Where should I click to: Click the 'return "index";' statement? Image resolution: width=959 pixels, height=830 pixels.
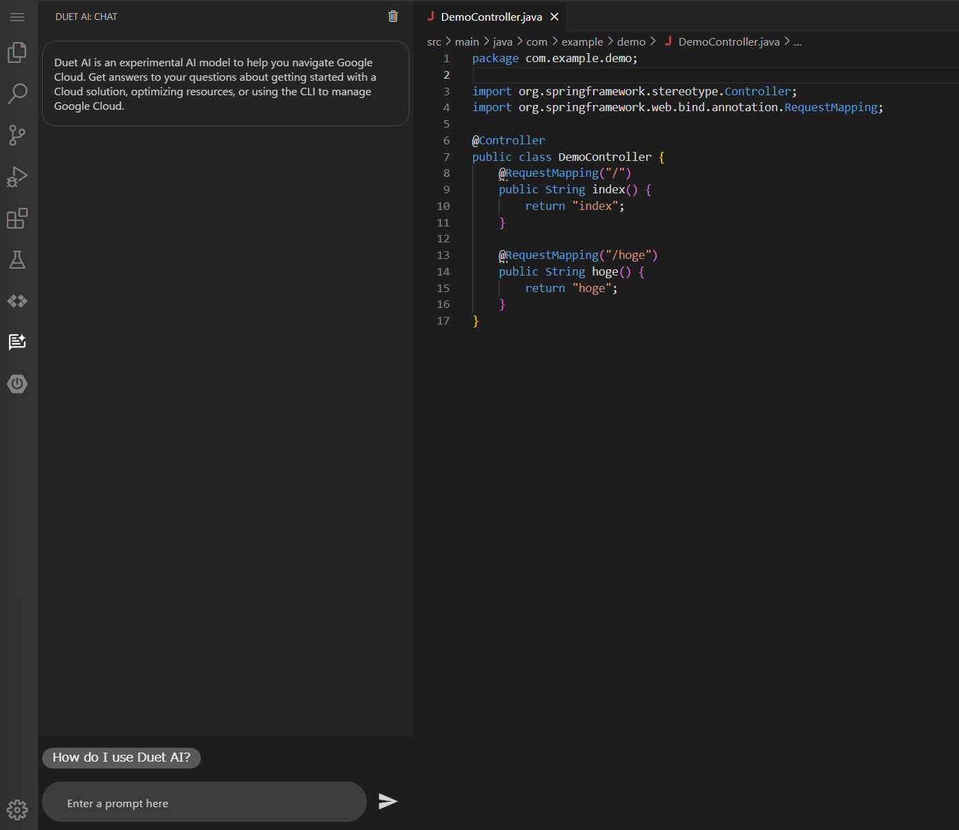(575, 206)
